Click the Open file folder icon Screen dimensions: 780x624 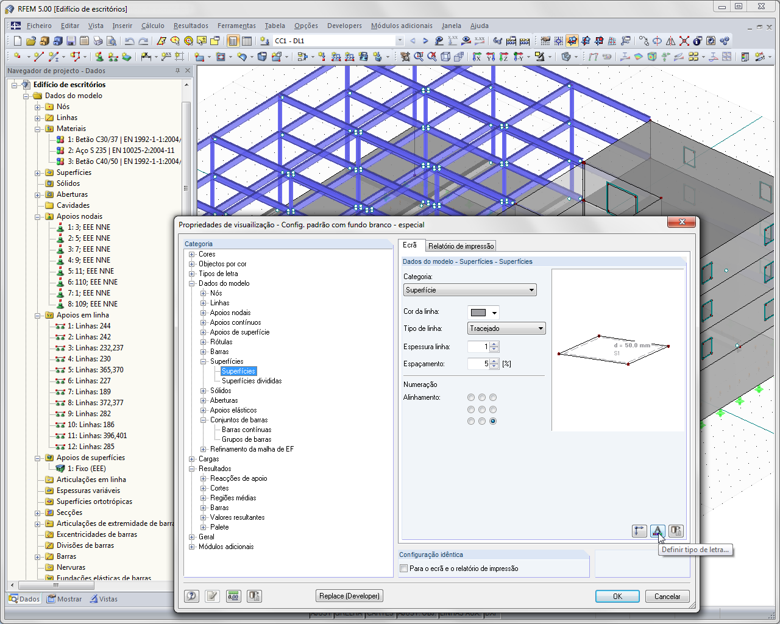click(30, 41)
